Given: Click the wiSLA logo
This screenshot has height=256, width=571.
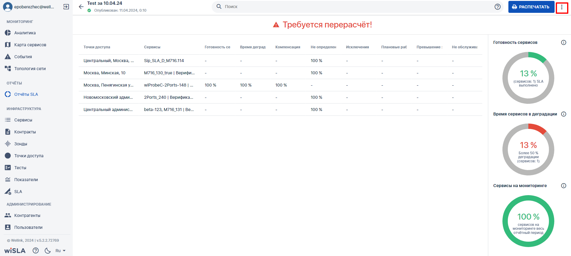Looking at the screenshot, I should [15, 251].
